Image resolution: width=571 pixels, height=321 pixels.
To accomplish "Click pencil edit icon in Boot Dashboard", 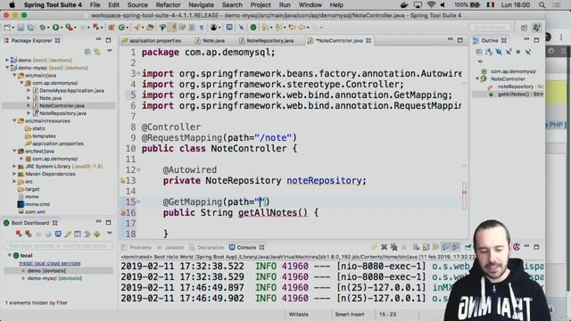I will click(x=68, y=234).
